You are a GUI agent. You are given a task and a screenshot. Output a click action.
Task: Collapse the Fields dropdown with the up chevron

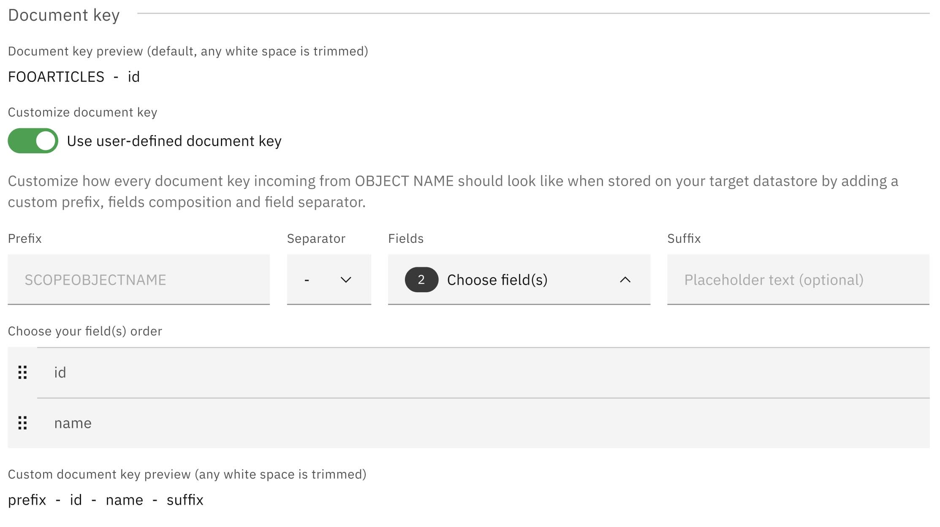pyautogui.click(x=625, y=280)
